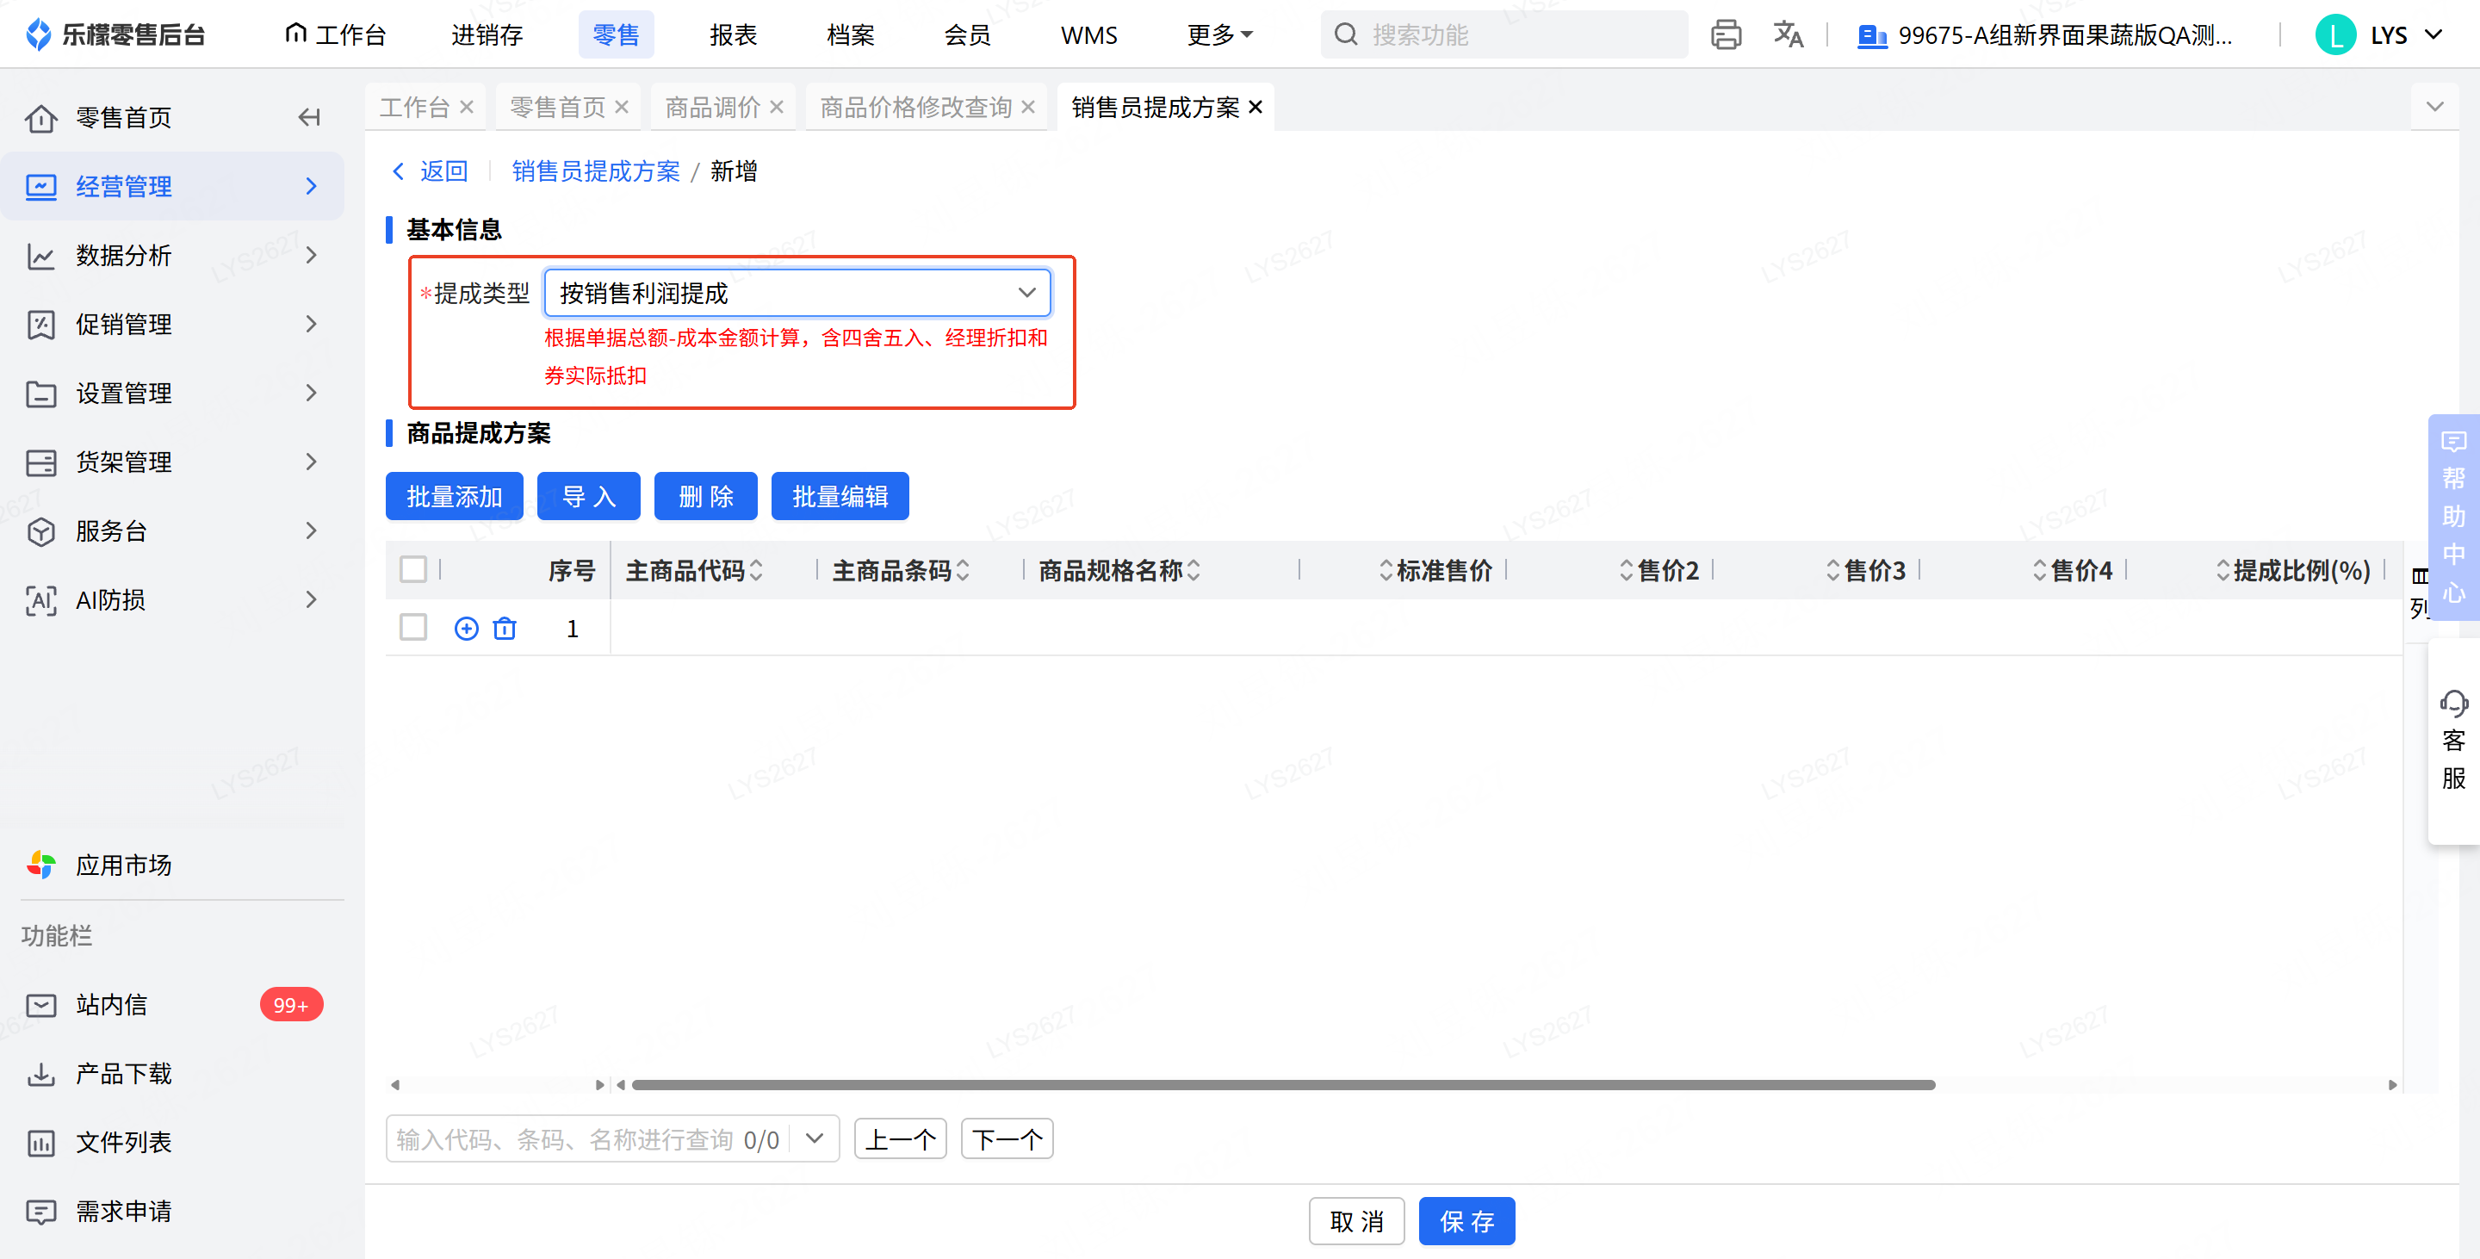Click the 站内信 envelope icon
This screenshot has width=2480, height=1259.
(x=40, y=1005)
